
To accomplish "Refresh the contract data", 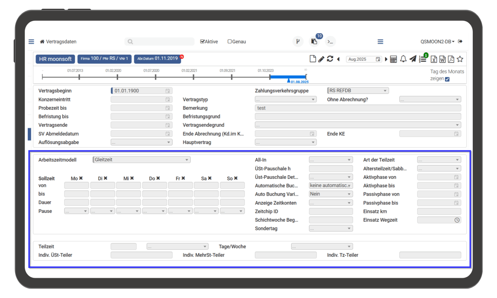I will coord(330,59).
